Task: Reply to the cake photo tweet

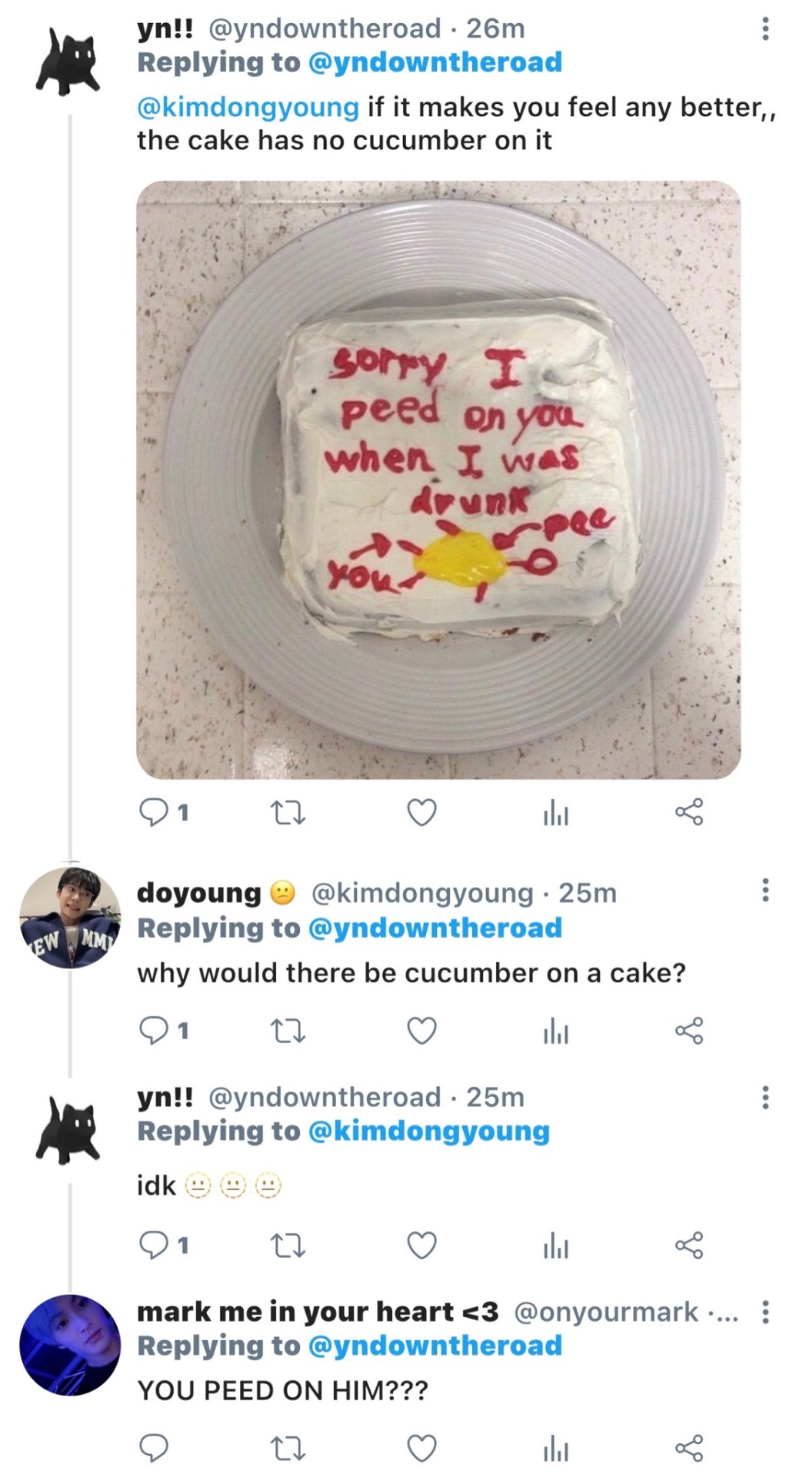Action: click(x=153, y=812)
